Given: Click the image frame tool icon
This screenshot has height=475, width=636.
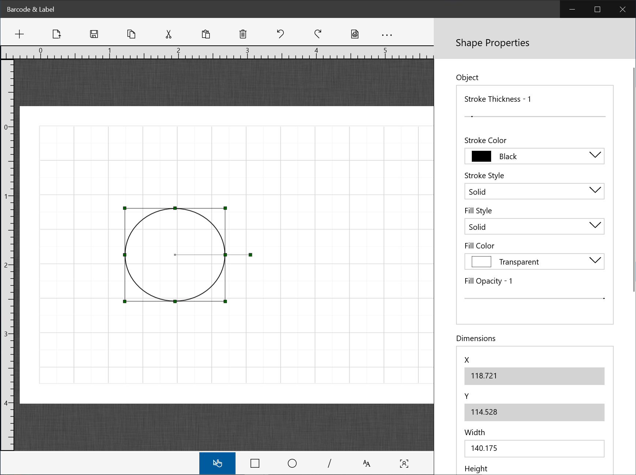Looking at the screenshot, I should [x=404, y=463].
